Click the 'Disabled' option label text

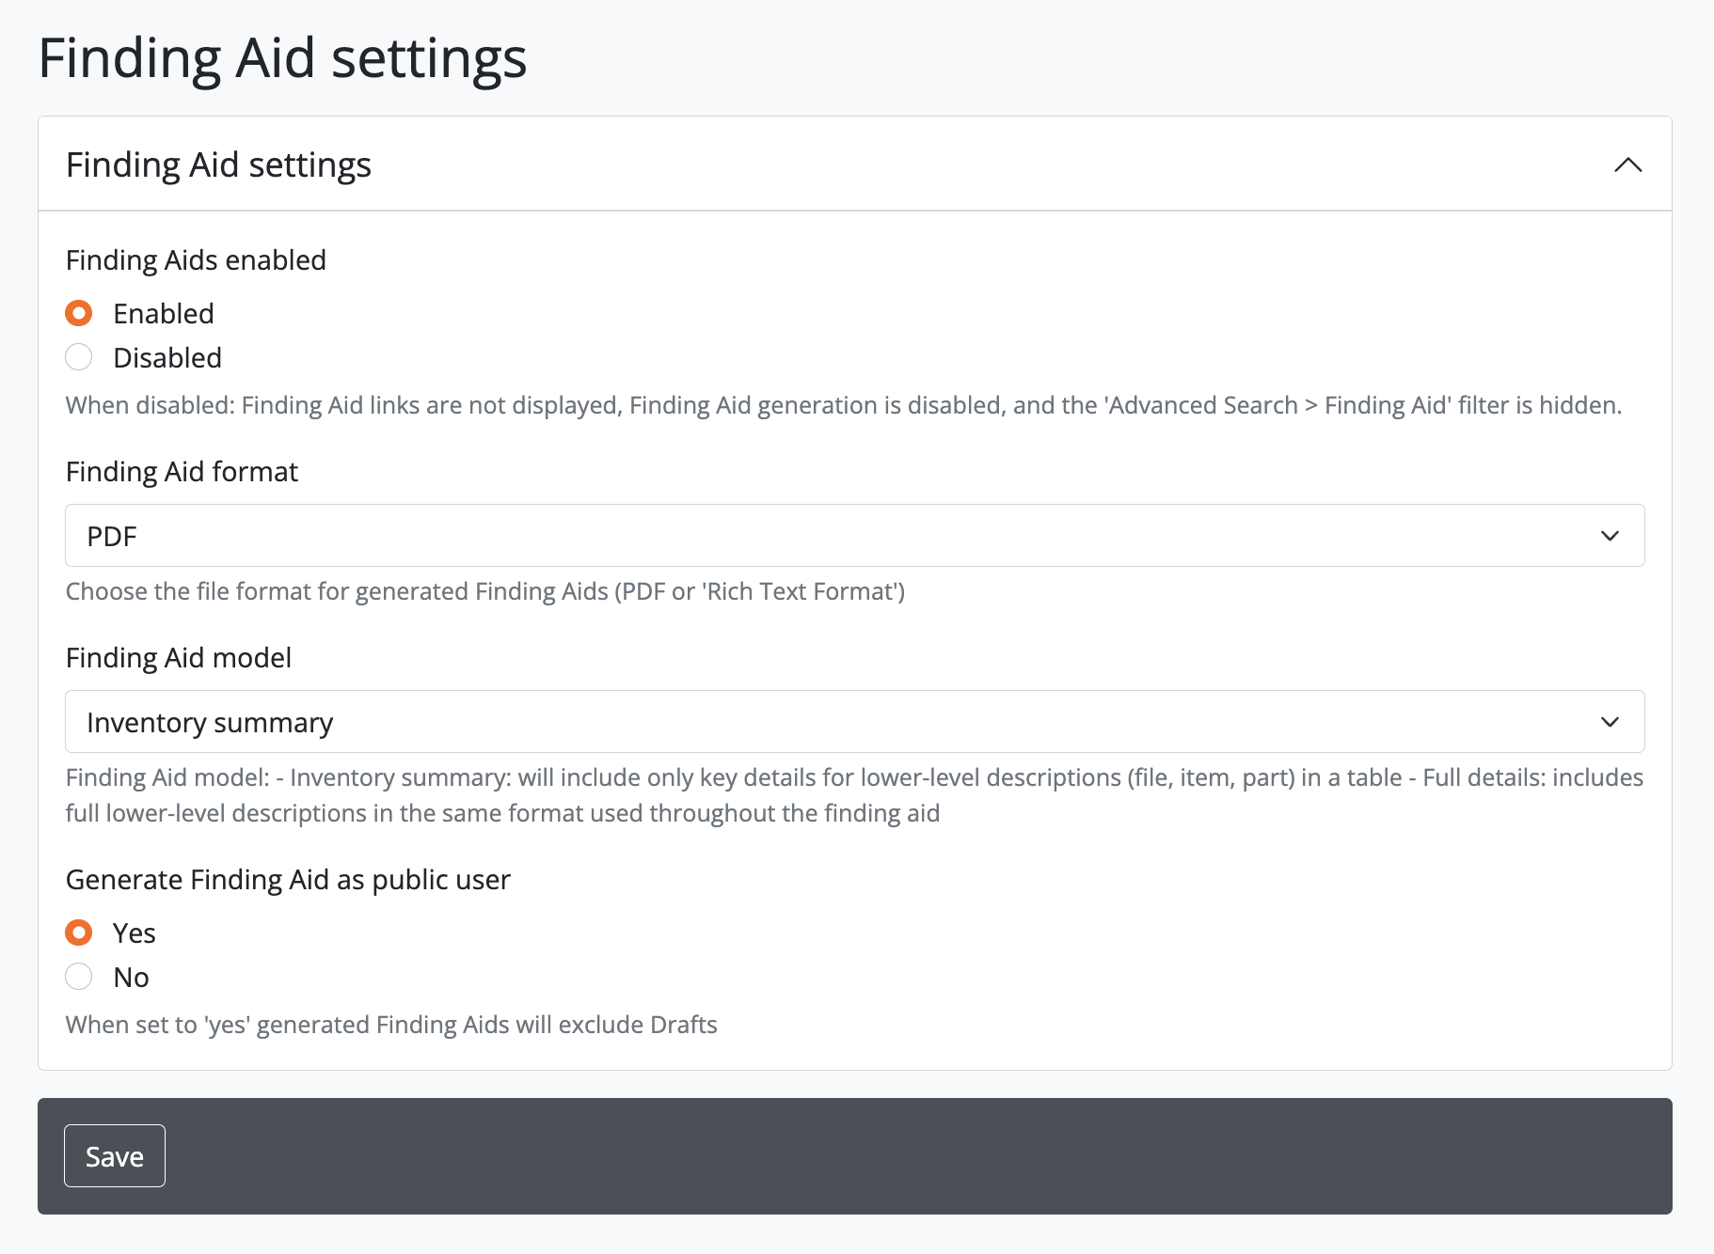tap(167, 358)
